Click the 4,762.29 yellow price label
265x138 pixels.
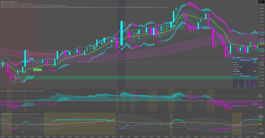pos(261,44)
